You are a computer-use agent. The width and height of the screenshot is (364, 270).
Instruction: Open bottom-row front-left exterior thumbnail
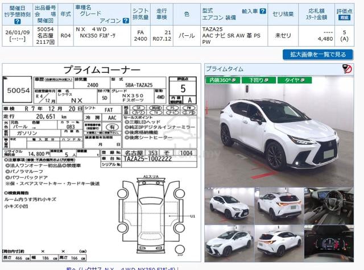click(229, 243)
